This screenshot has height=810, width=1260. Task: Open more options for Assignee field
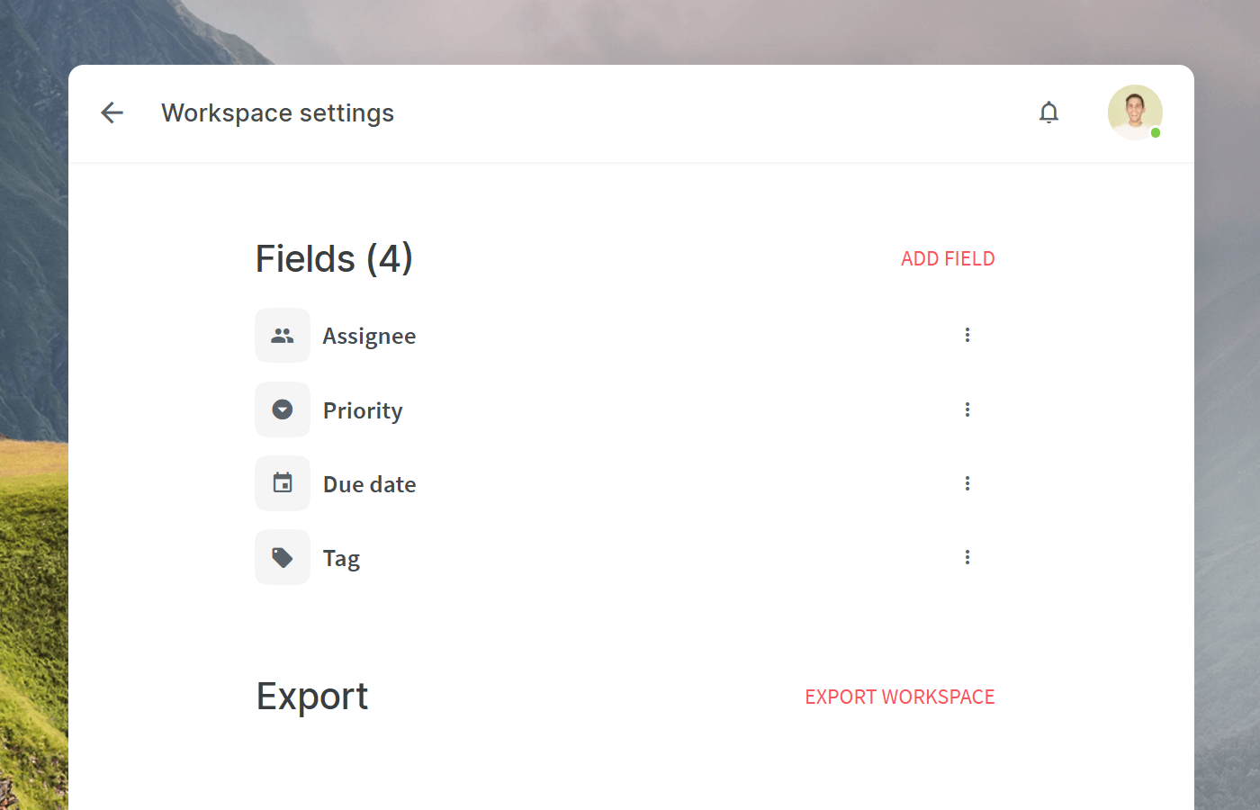pos(967,335)
